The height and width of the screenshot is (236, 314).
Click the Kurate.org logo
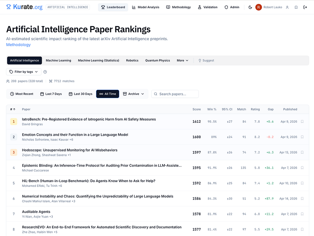pyautogui.click(x=24, y=7)
